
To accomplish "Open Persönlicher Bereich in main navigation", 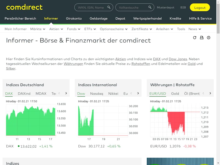I will (20, 18).
